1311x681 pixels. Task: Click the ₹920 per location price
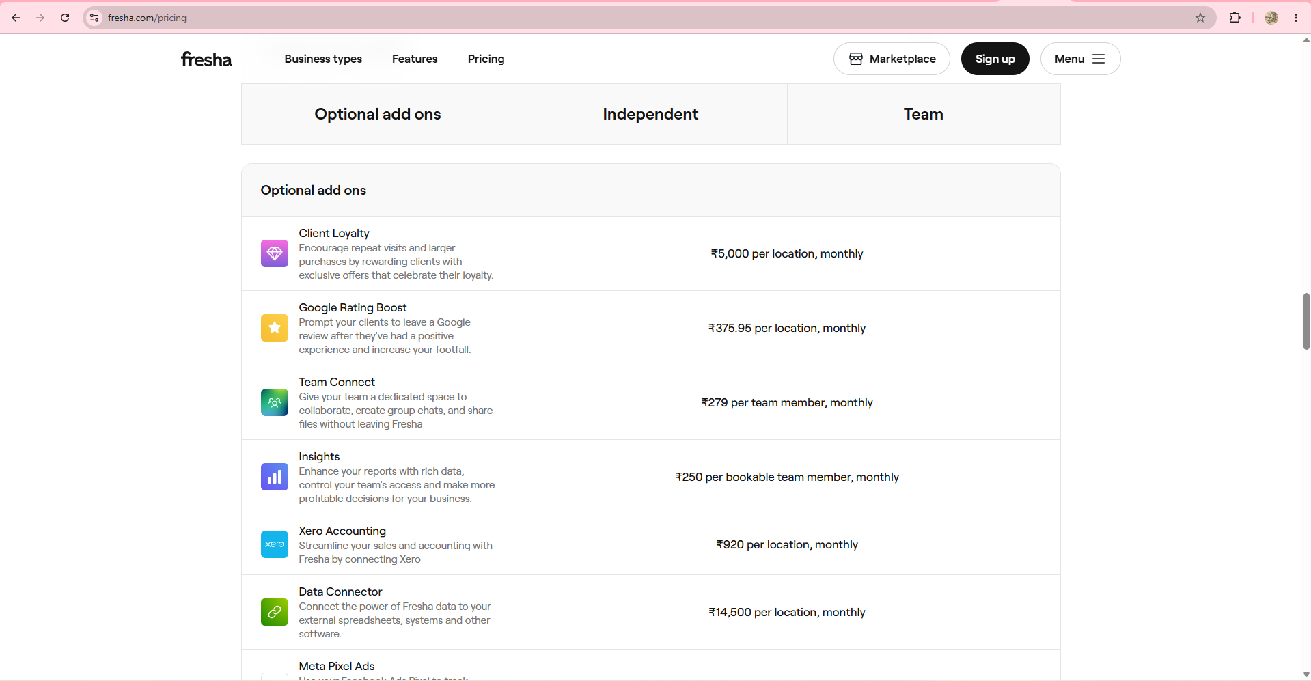(787, 544)
